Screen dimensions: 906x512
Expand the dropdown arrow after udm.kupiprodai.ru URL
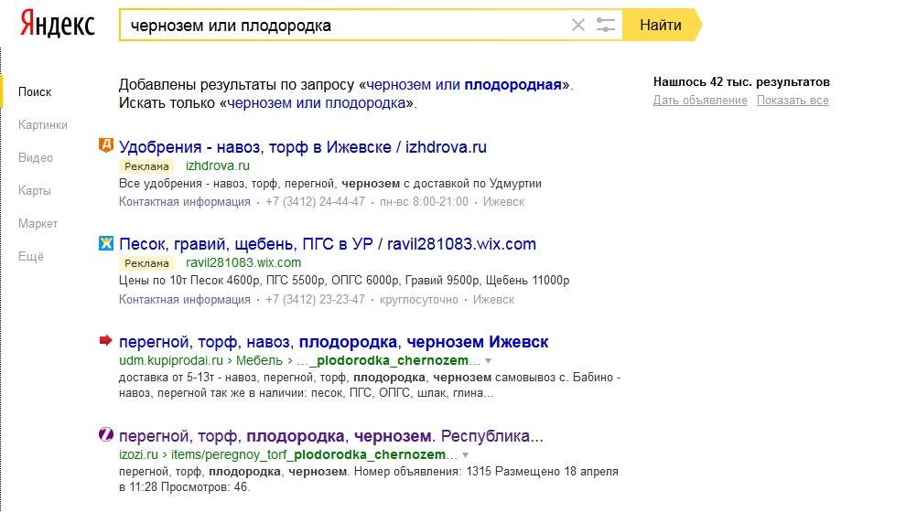(489, 361)
